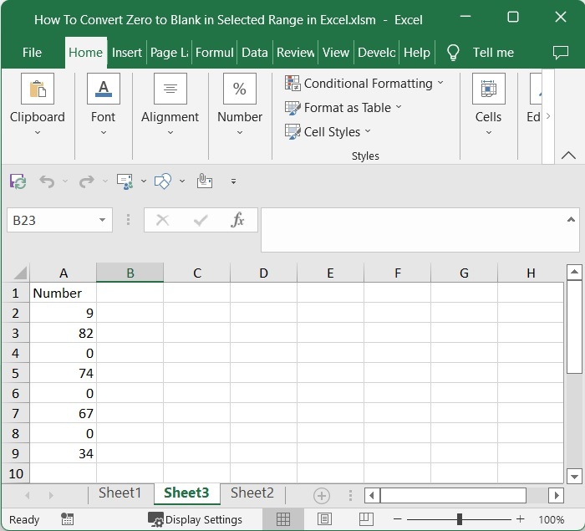The width and height of the screenshot is (585, 531).
Task: Click the paperclip attachment icon
Action: [204, 181]
